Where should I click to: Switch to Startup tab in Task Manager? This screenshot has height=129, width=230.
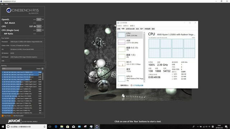point(137,29)
